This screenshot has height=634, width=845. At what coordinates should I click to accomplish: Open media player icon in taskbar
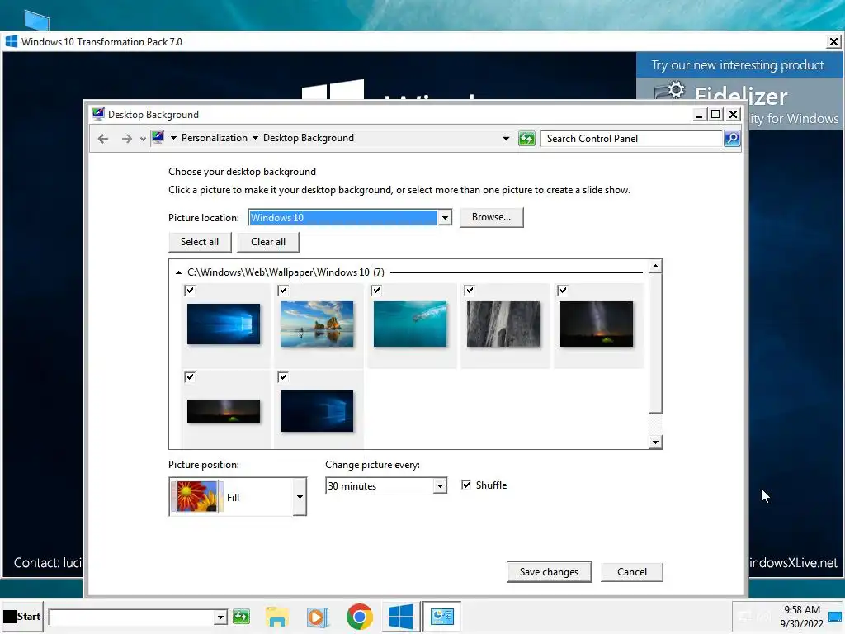[318, 617]
